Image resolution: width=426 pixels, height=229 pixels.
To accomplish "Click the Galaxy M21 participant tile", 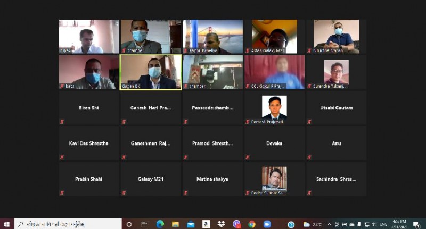I will (151, 179).
